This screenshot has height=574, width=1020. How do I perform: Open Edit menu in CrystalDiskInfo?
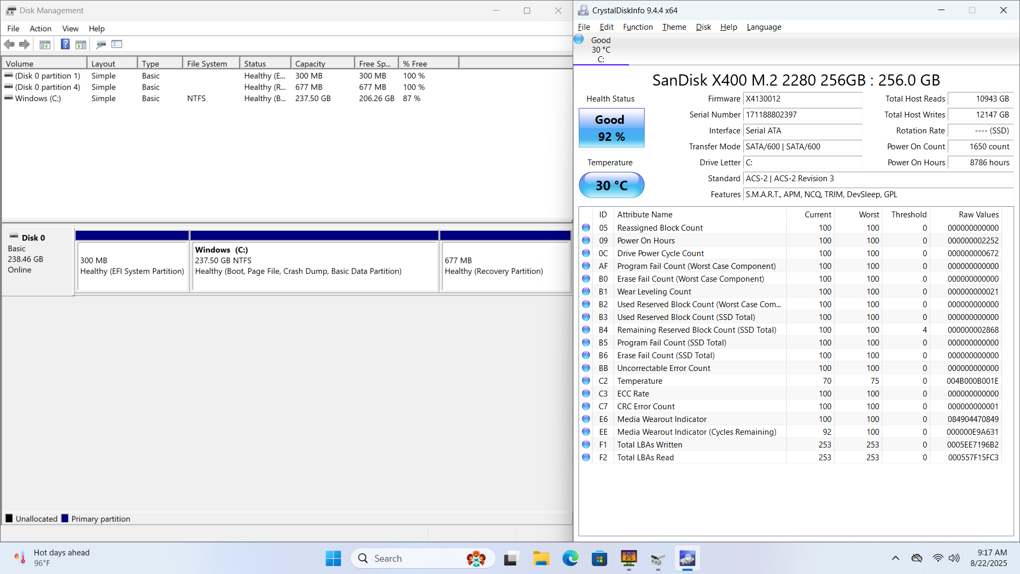[606, 27]
